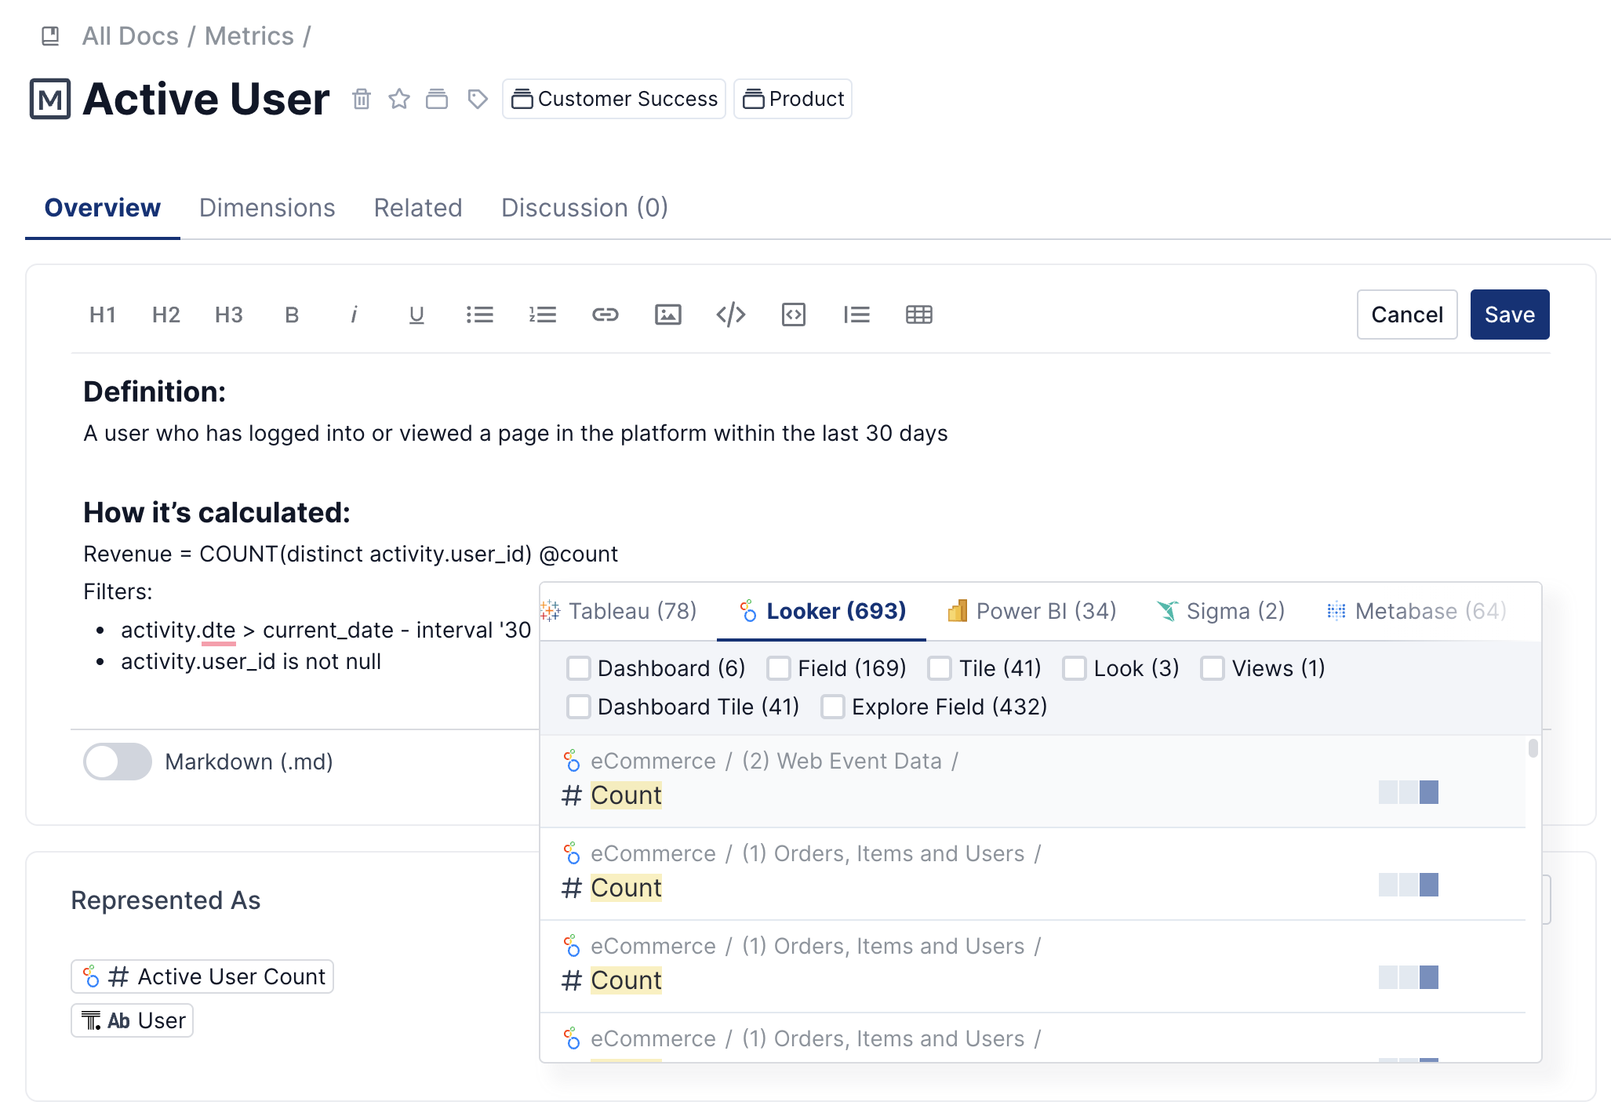The height and width of the screenshot is (1120, 1611).
Task: Star the Active User doc as favorite
Action: (399, 99)
